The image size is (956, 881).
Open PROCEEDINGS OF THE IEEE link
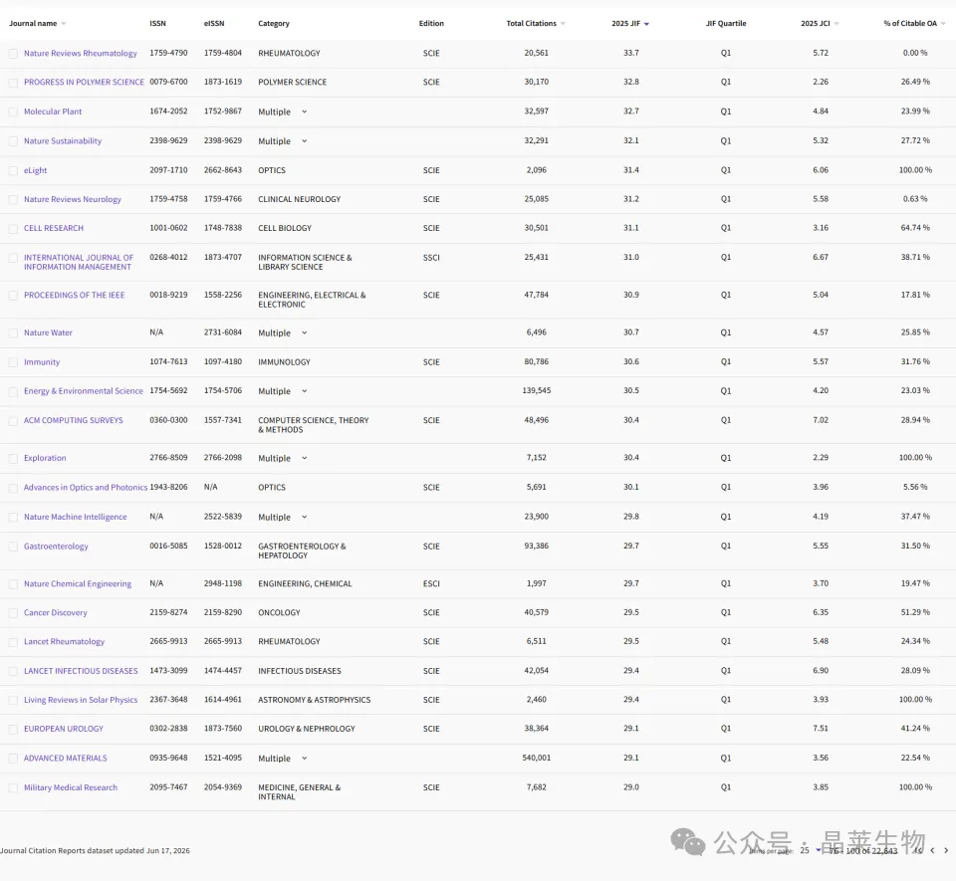[75, 295]
